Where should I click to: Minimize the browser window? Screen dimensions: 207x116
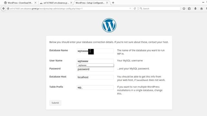203,2
